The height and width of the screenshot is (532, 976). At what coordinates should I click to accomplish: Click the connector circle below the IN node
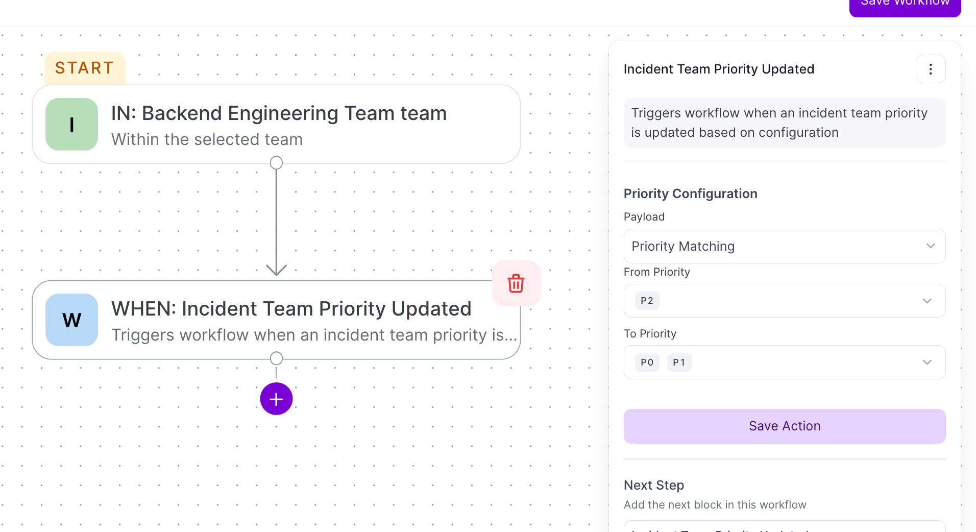pyautogui.click(x=276, y=163)
